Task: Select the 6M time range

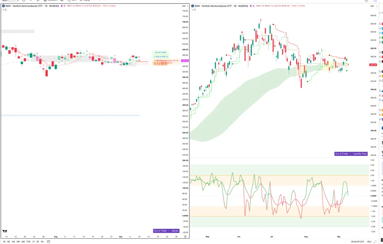Action: point(23,242)
